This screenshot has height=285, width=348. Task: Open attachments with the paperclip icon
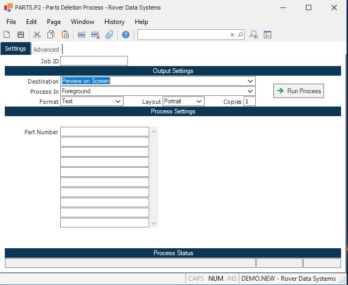(x=109, y=35)
